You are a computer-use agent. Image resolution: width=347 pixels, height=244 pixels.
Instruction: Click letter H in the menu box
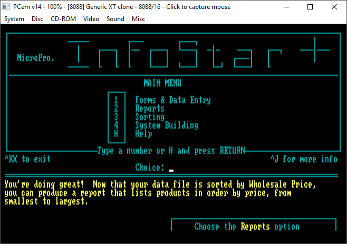116,134
